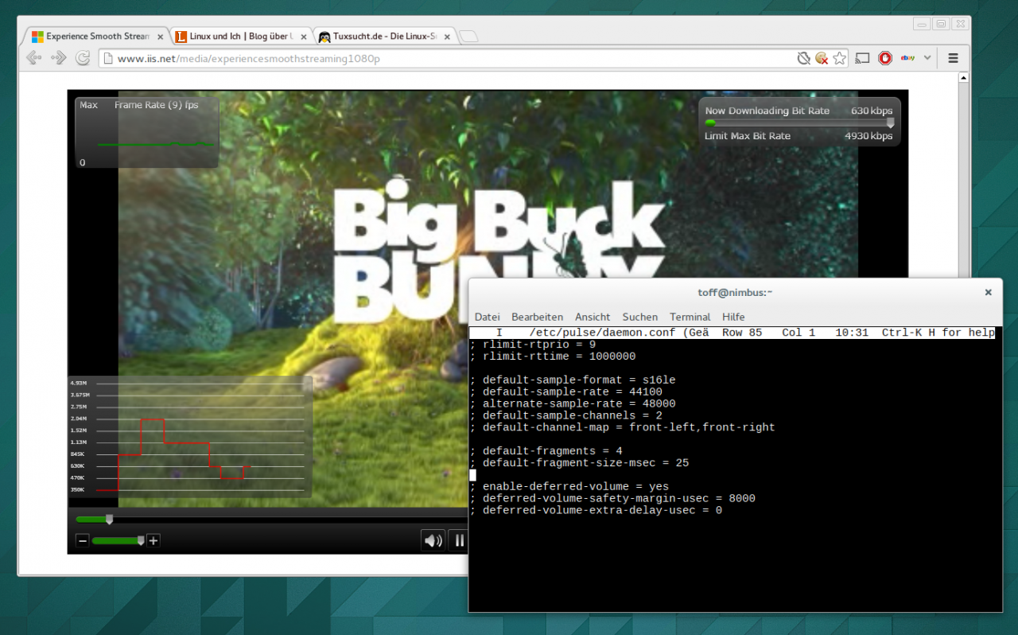Go forward in the browser history

58,58
